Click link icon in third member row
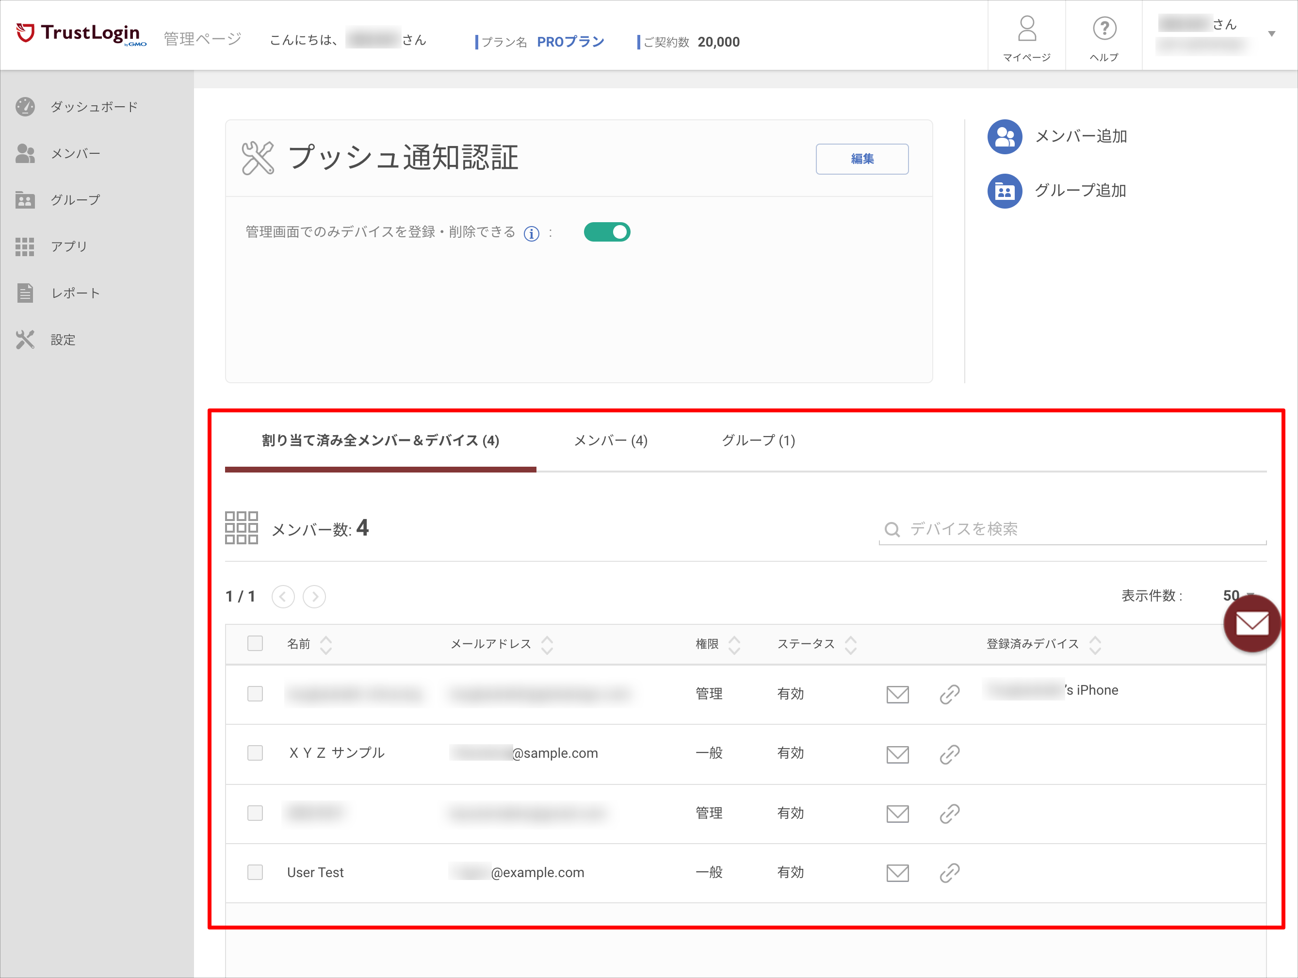Image resolution: width=1298 pixels, height=978 pixels. point(949,814)
